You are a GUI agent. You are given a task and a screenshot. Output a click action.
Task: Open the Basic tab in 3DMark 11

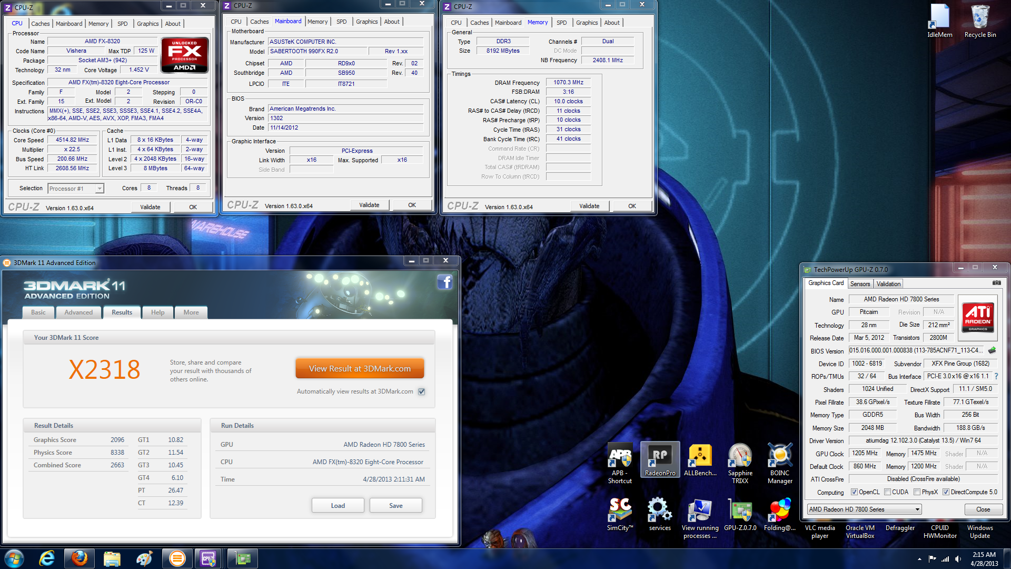[38, 312]
